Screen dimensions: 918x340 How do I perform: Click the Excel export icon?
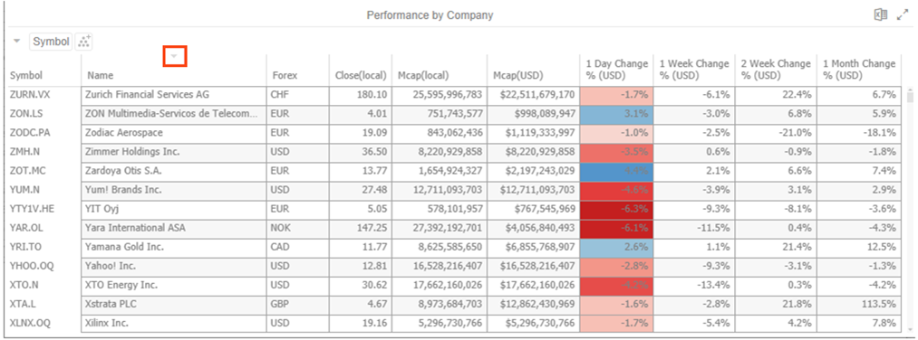click(881, 15)
